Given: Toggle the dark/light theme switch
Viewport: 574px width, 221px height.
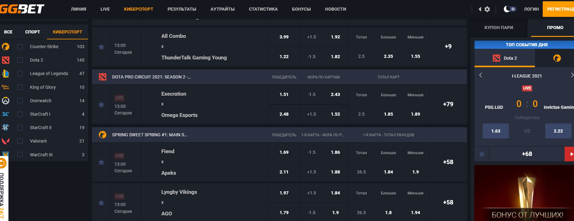Looking at the screenshot, I should pyautogui.click(x=510, y=9).
